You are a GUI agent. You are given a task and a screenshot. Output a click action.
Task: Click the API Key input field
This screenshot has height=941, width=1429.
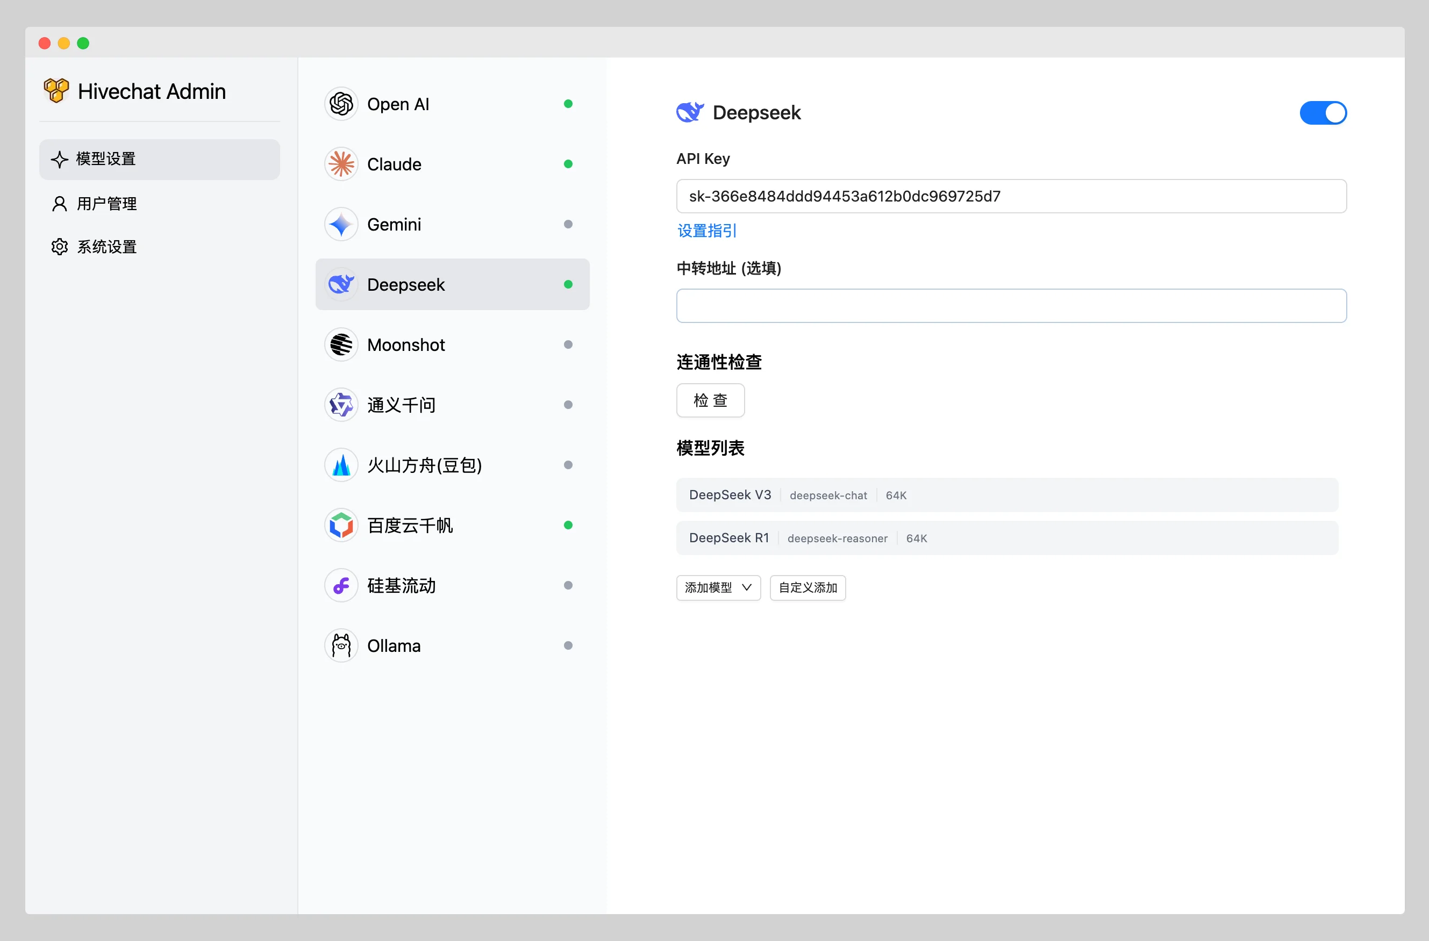click(x=1011, y=196)
